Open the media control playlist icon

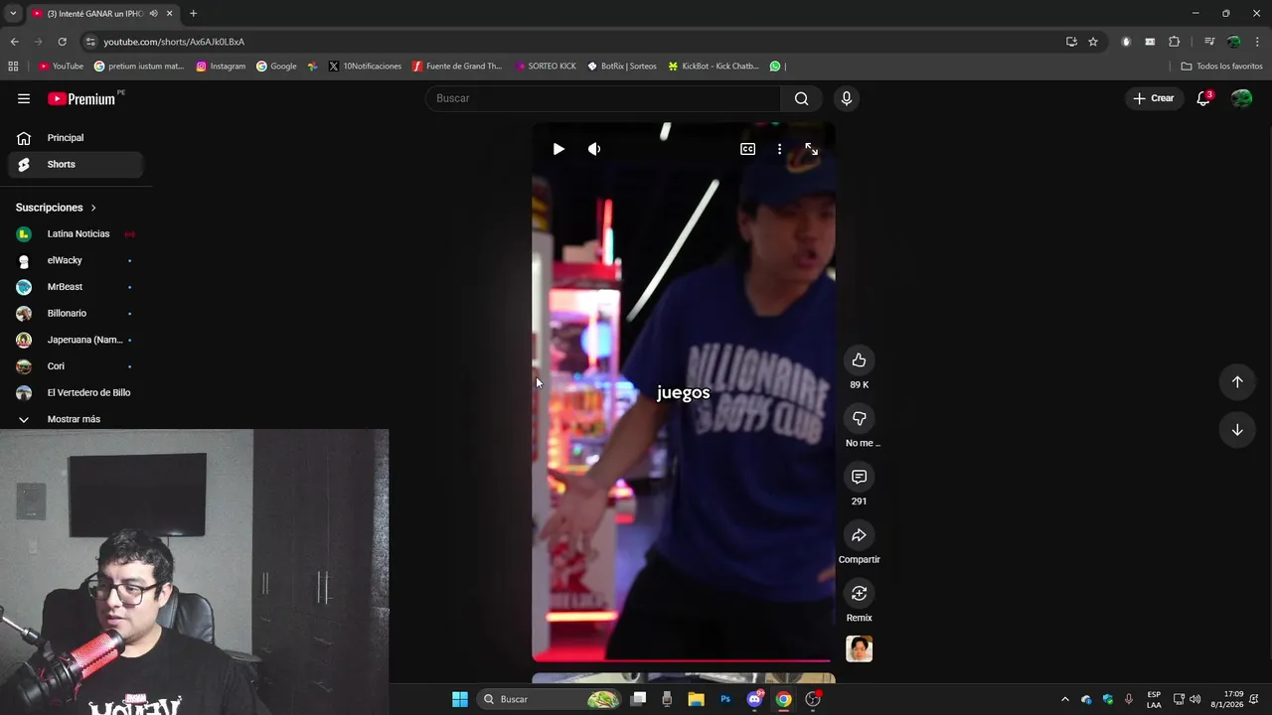(x=1209, y=42)
